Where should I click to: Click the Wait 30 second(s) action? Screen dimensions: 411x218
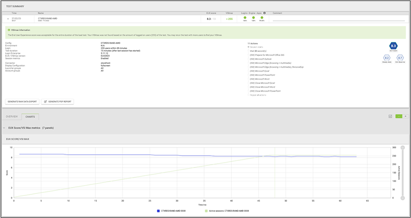tap(259, 51)
